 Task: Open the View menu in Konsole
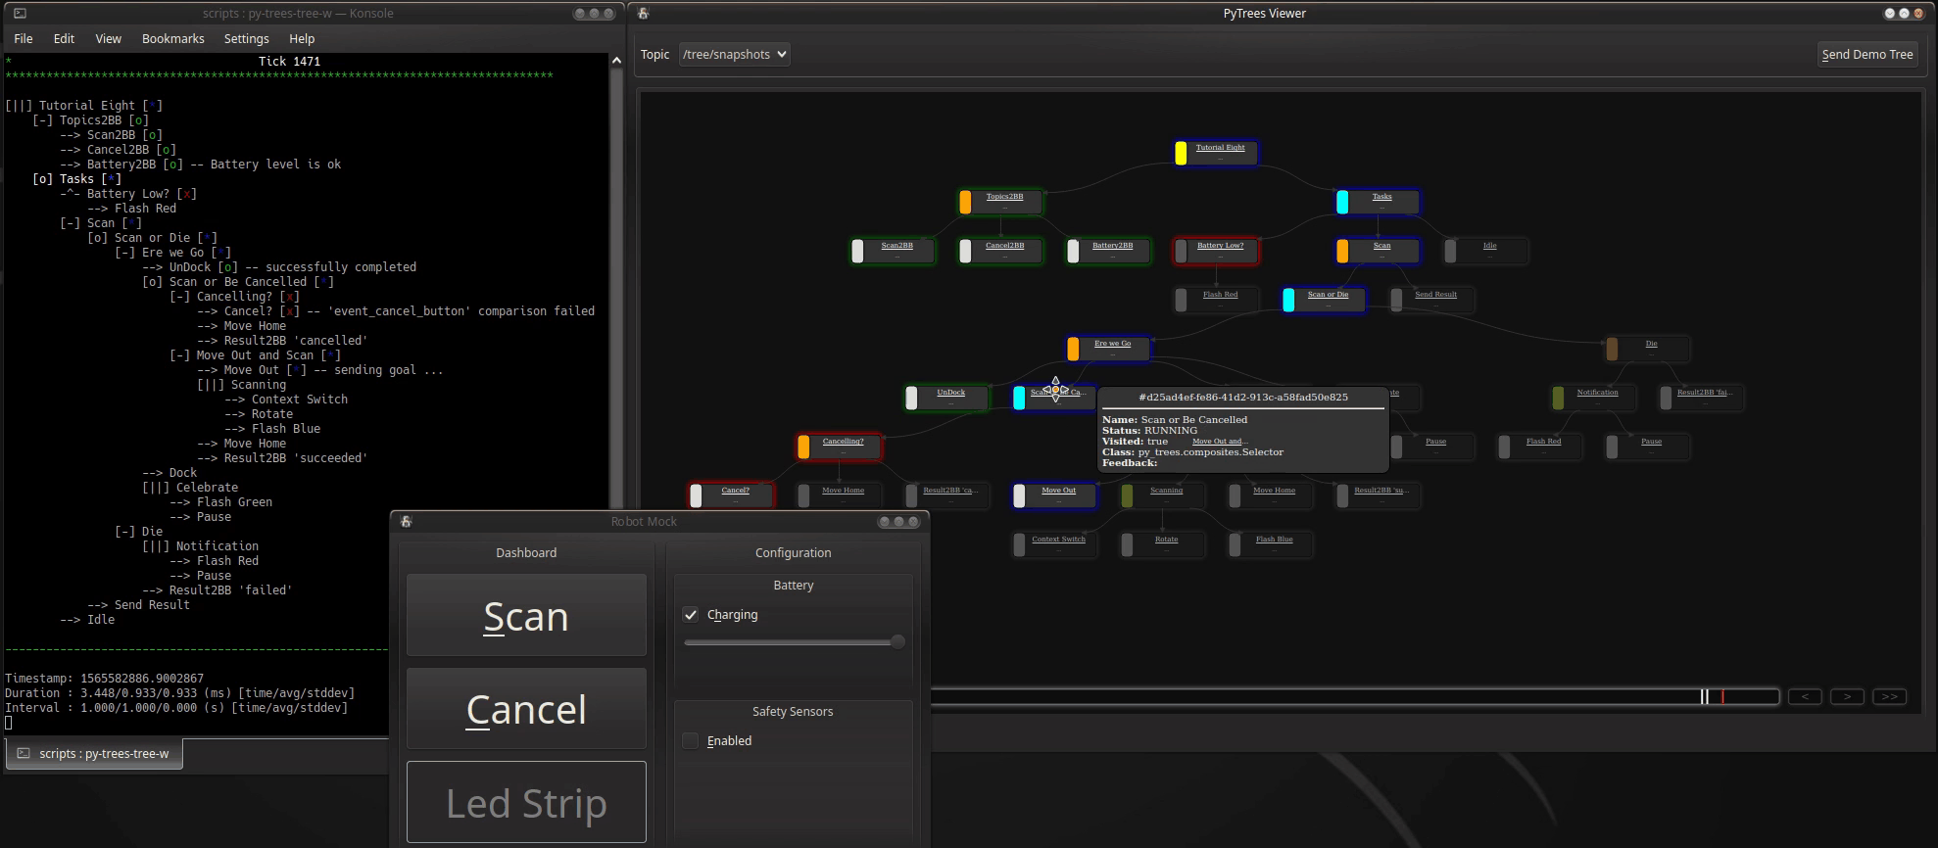click(x=108, y=39)
